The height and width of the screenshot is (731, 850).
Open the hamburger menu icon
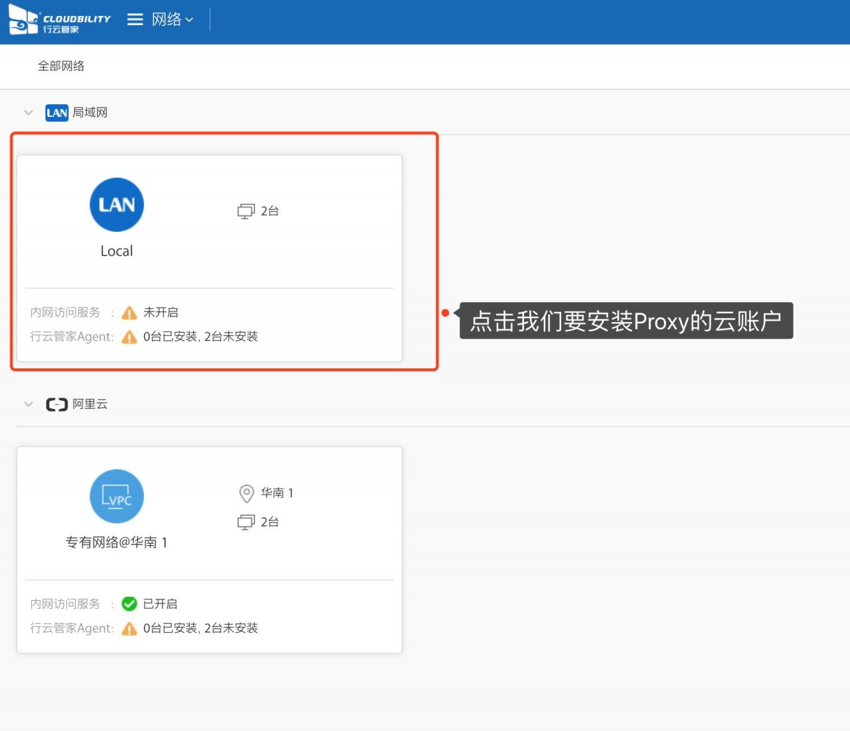click(135, 20)
